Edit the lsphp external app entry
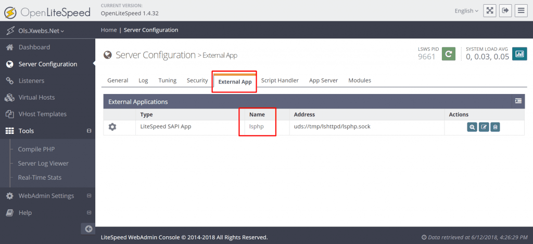The width and height of the screenshot is (533, 244). 484,127
